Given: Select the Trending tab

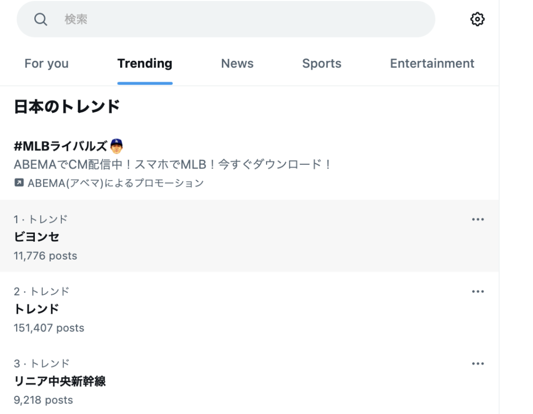Looking at the screenshot, I should [x=145, y=63].
